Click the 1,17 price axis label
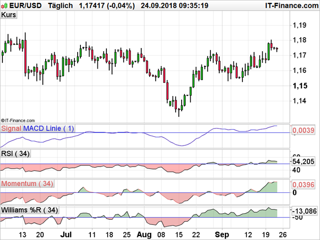Screen dimensions: 320x240 (300, 56)
